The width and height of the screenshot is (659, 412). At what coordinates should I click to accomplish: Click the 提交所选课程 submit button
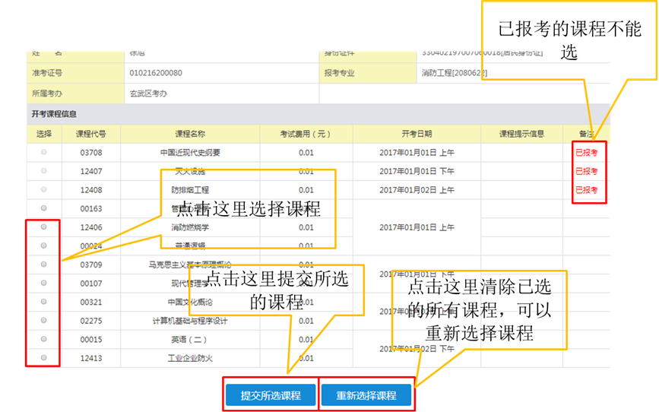[271, 395]
